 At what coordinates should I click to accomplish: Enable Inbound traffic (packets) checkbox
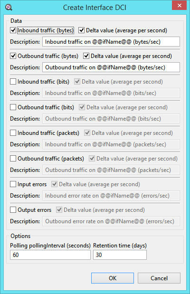[13, 133]
